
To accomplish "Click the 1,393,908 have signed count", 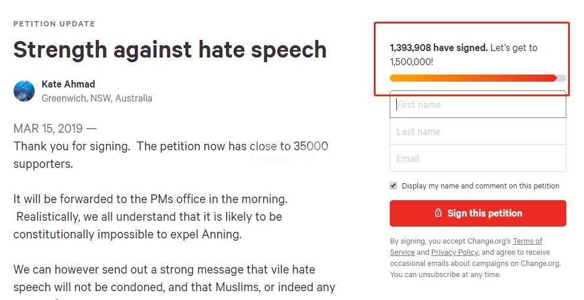I will tap(439, 48).
